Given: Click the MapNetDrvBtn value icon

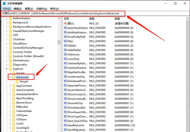Looking at the screenshot, I should click(65, 72).
